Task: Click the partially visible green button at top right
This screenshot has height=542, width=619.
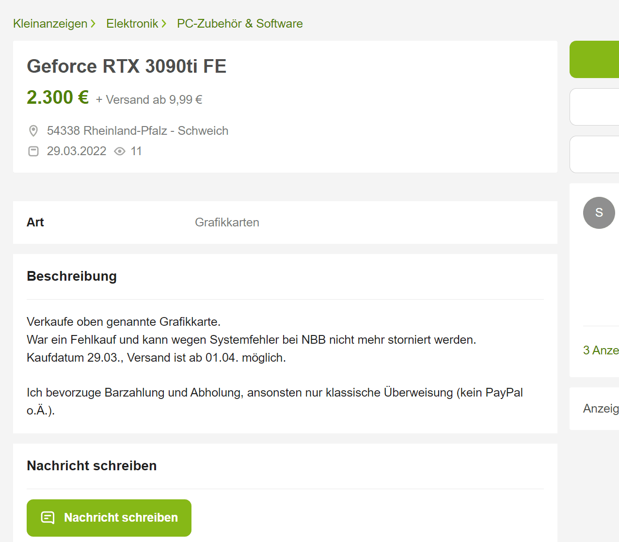Action: (x=594, y=60)
